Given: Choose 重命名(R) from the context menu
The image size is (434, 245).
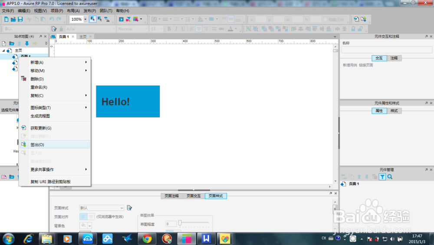Looking at the screenshot, I should click(x=55, y=87).
